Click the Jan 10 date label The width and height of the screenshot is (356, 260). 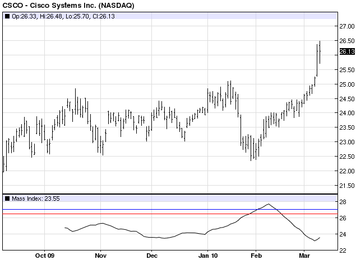pyautogui.click(x=208, y=256)
